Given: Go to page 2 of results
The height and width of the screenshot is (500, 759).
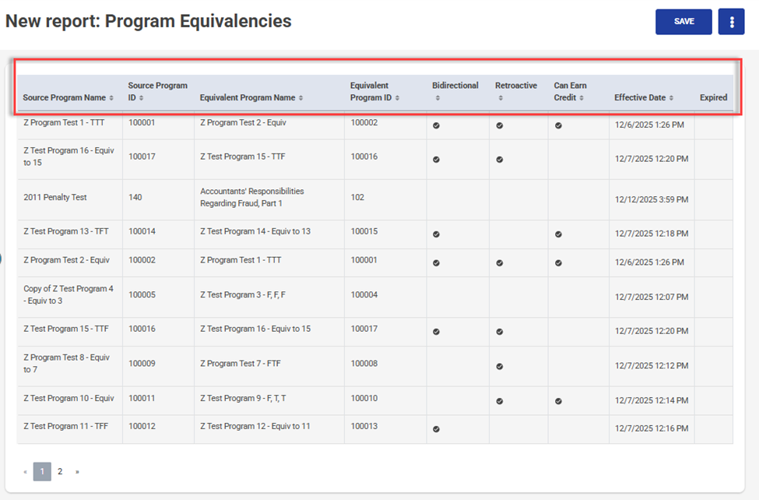Looking at the screenshot, I should (60, 471).
